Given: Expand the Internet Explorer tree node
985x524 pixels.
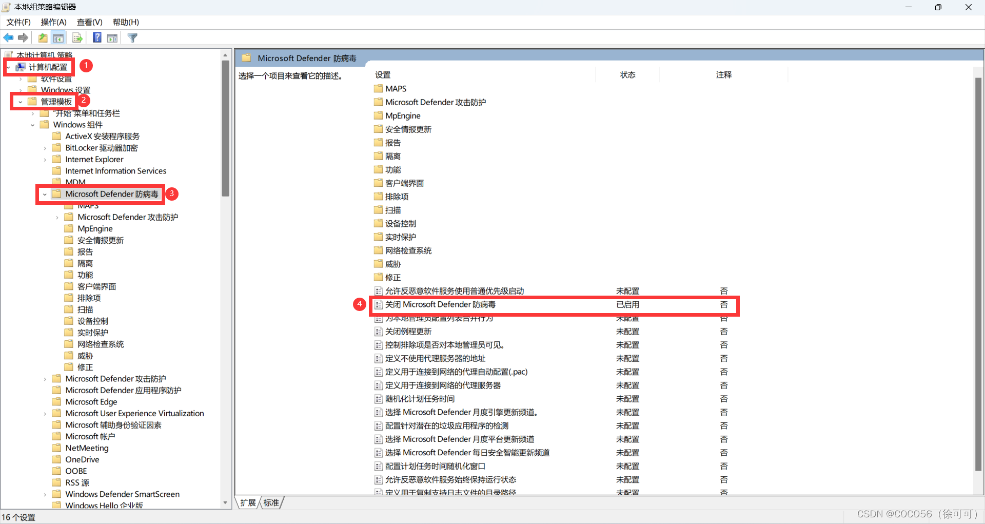Looking at the screenshot, I should click(x=45, y=160).
